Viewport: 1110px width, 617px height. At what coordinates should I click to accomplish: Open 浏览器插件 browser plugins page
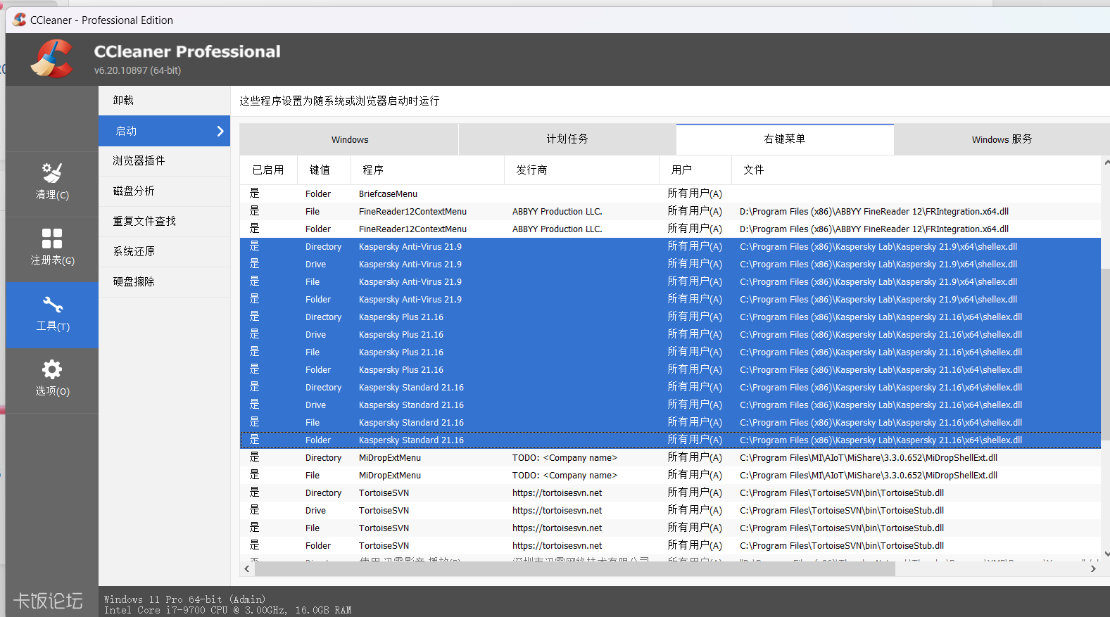[164, 161]
